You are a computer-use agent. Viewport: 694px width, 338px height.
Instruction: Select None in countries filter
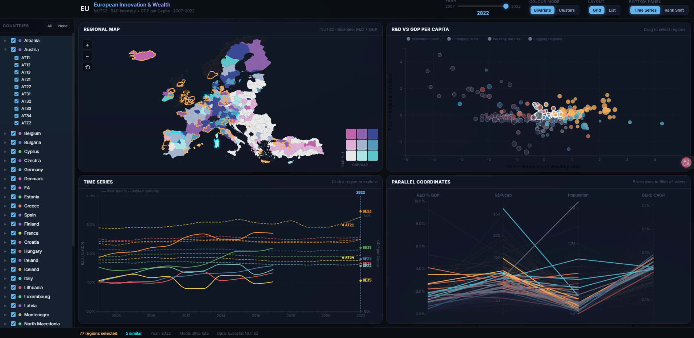63,26
